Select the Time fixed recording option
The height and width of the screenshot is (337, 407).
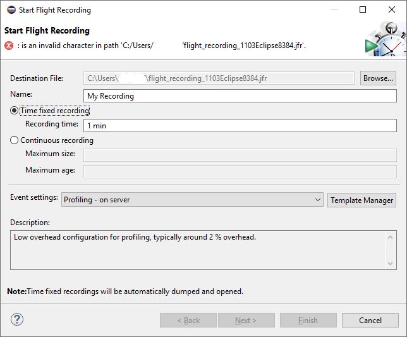click(x=15, y=111)
